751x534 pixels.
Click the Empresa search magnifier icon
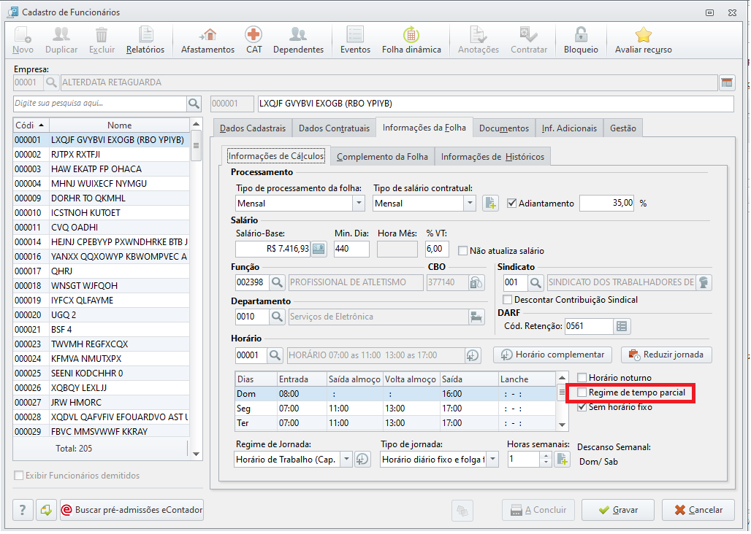click(x=51, y=82)
